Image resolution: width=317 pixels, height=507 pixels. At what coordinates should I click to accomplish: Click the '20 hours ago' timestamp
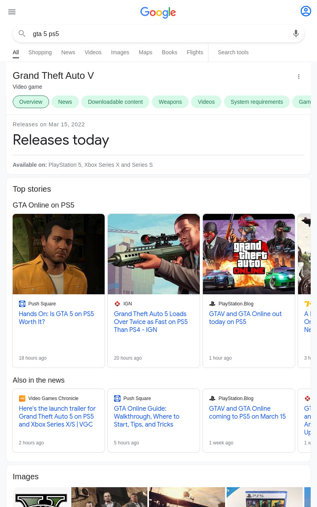[x=128, y=358]
